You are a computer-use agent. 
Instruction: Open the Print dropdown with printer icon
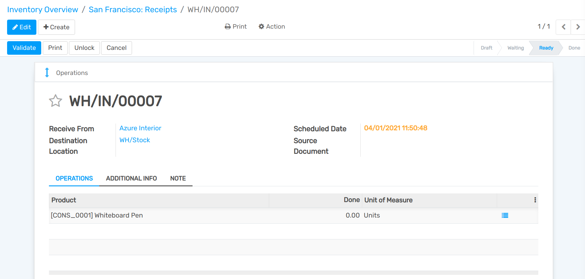(236, 27)
